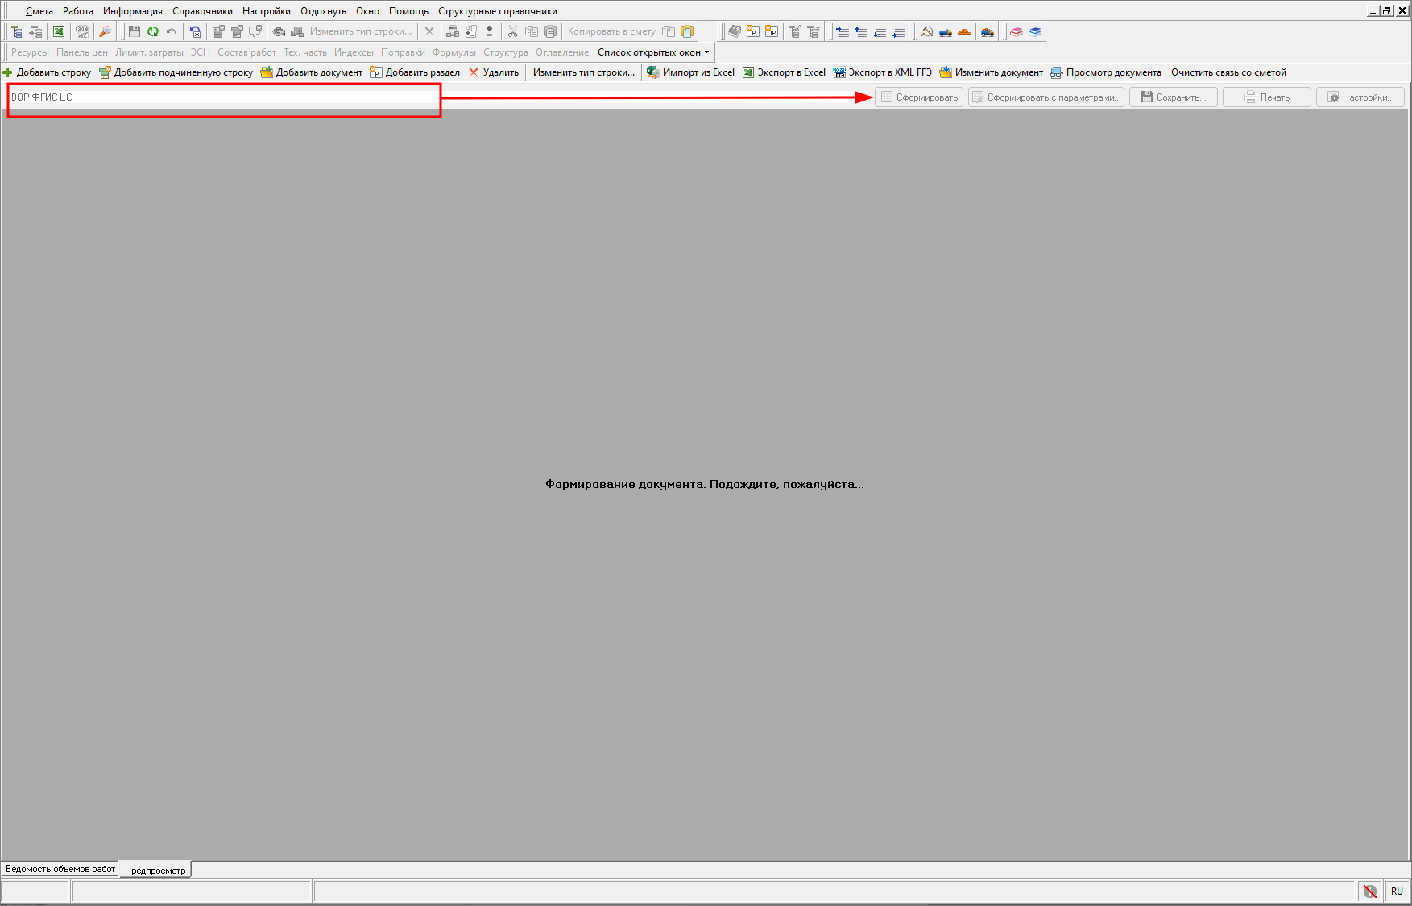Click the pink stacked books icon
Screen dimensions: 1412x906
pos(1017,31)
